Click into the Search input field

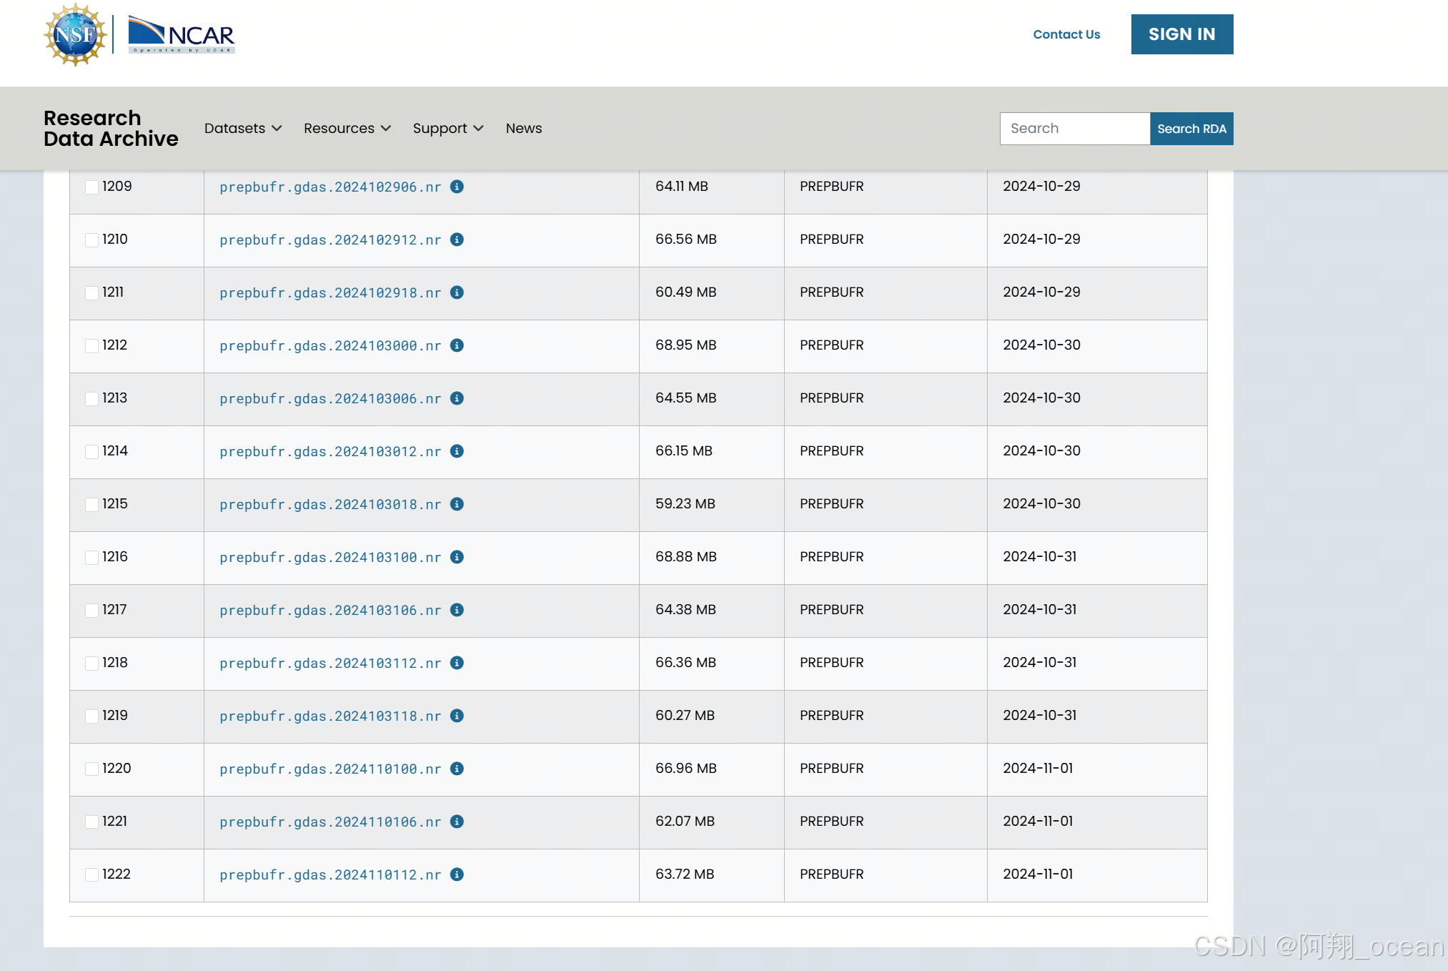[x=1074, y=129]
